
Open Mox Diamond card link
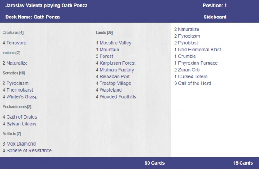[21, 144]
